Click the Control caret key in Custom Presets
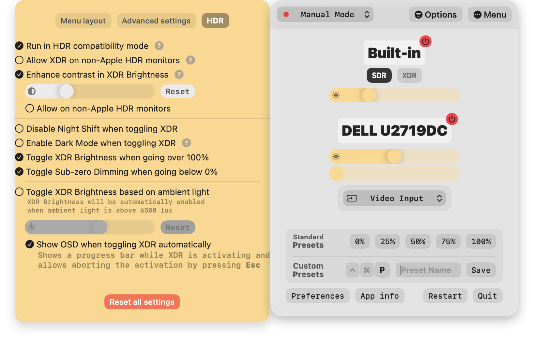The width and height of the screenshot is (533, 341). 353,270
